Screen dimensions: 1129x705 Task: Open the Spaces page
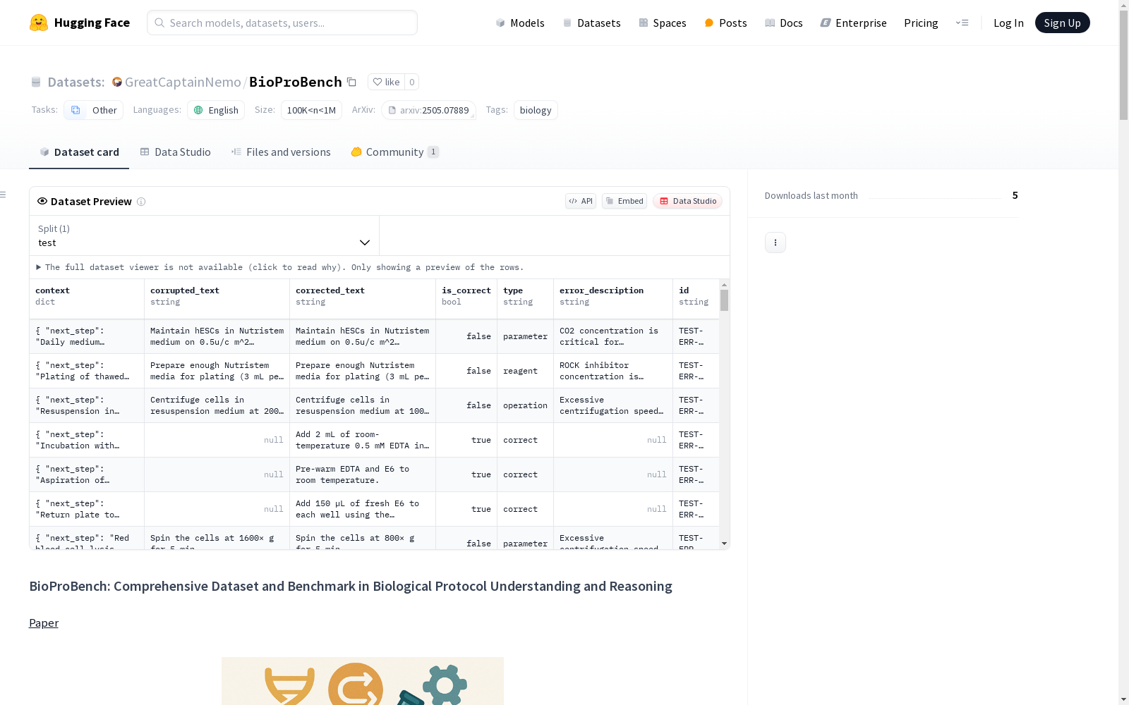point(662,23)
